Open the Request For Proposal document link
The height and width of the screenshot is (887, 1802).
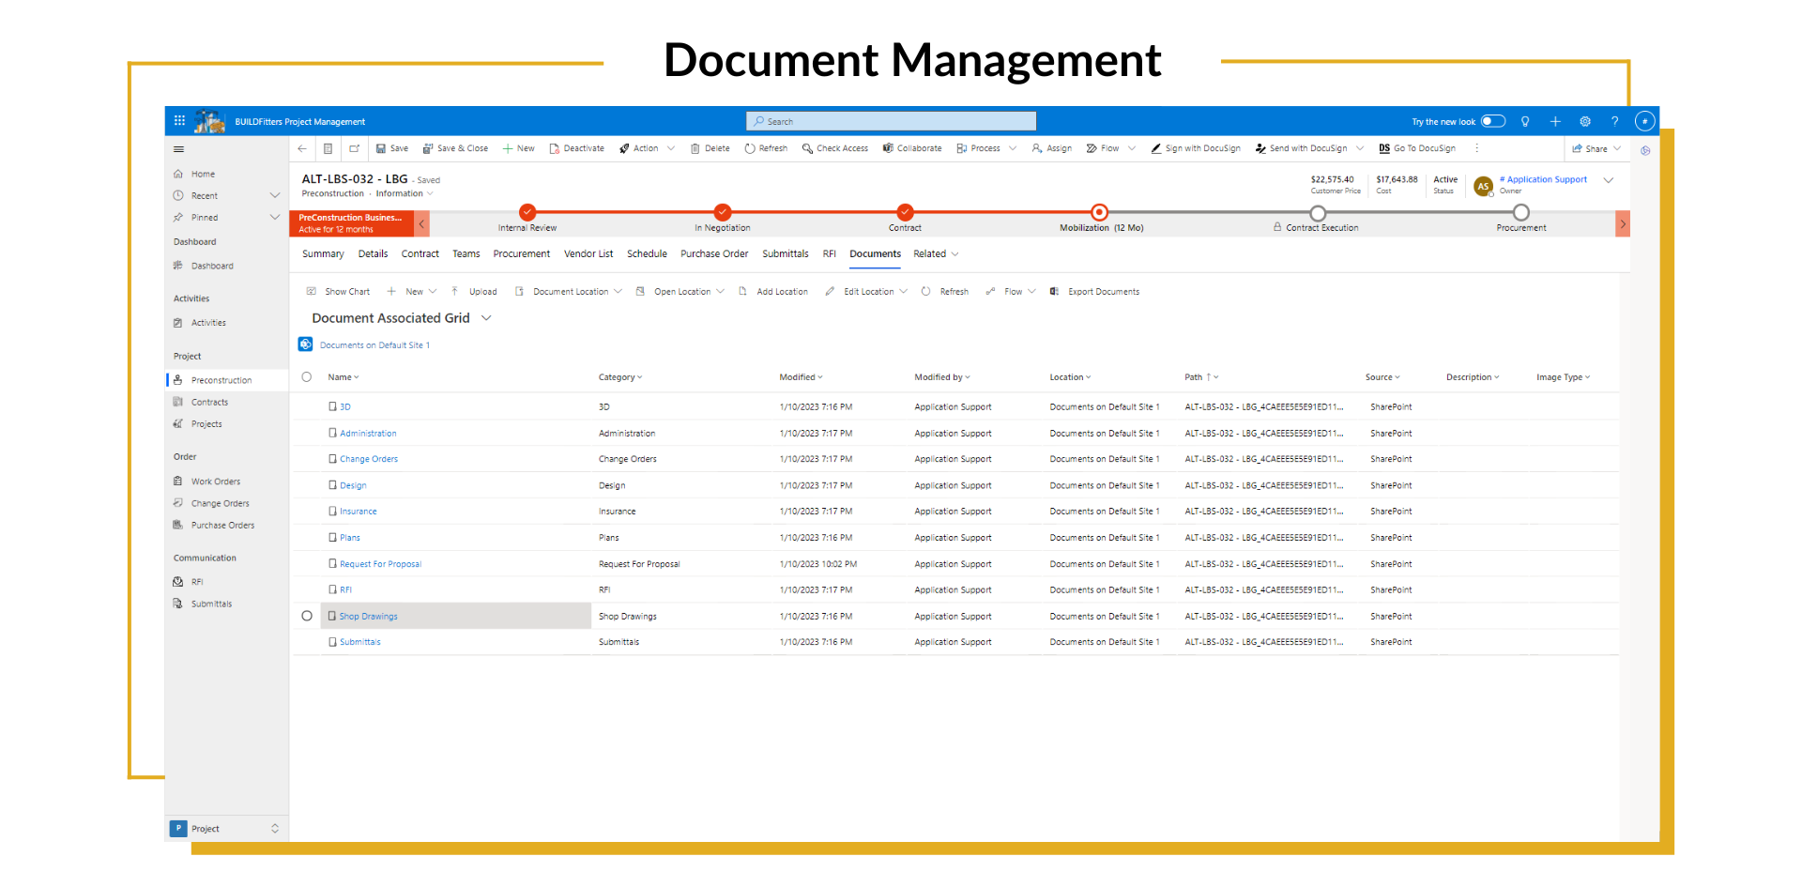tap(380, 563)
